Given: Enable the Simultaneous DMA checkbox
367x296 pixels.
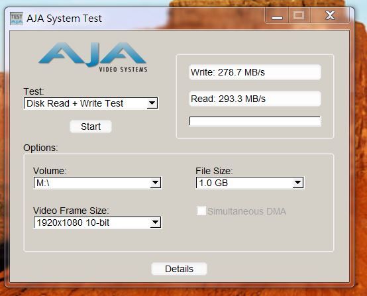Looking at the screenshot, I should 201,211.
